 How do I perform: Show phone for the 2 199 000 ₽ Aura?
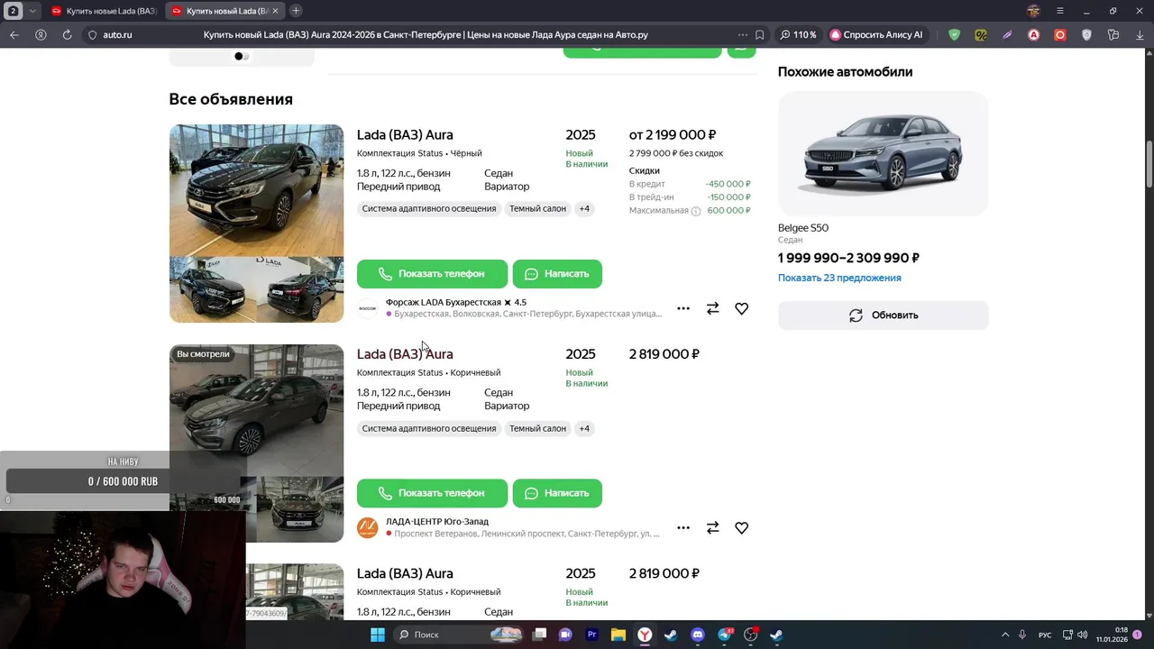pyautogui.click(x=432, y=274)
